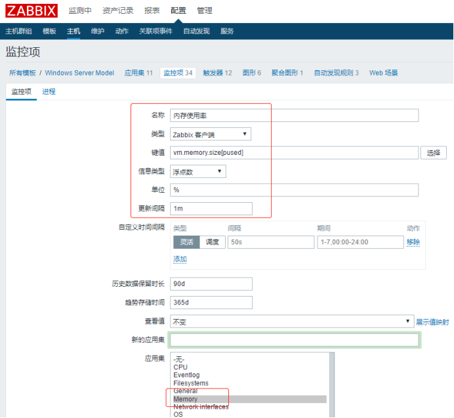Go to 维护 submenu
454x418 pixels.
pyautogui.click(x=98, y=31)
